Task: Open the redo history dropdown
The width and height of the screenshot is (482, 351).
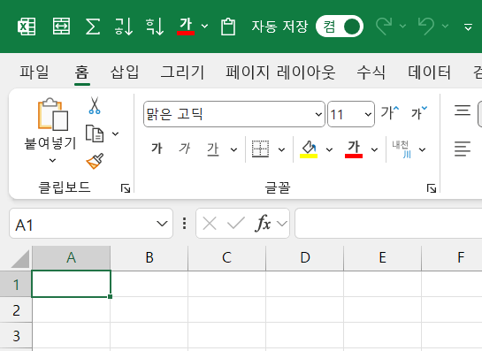Action: click(x=402, y=27)
